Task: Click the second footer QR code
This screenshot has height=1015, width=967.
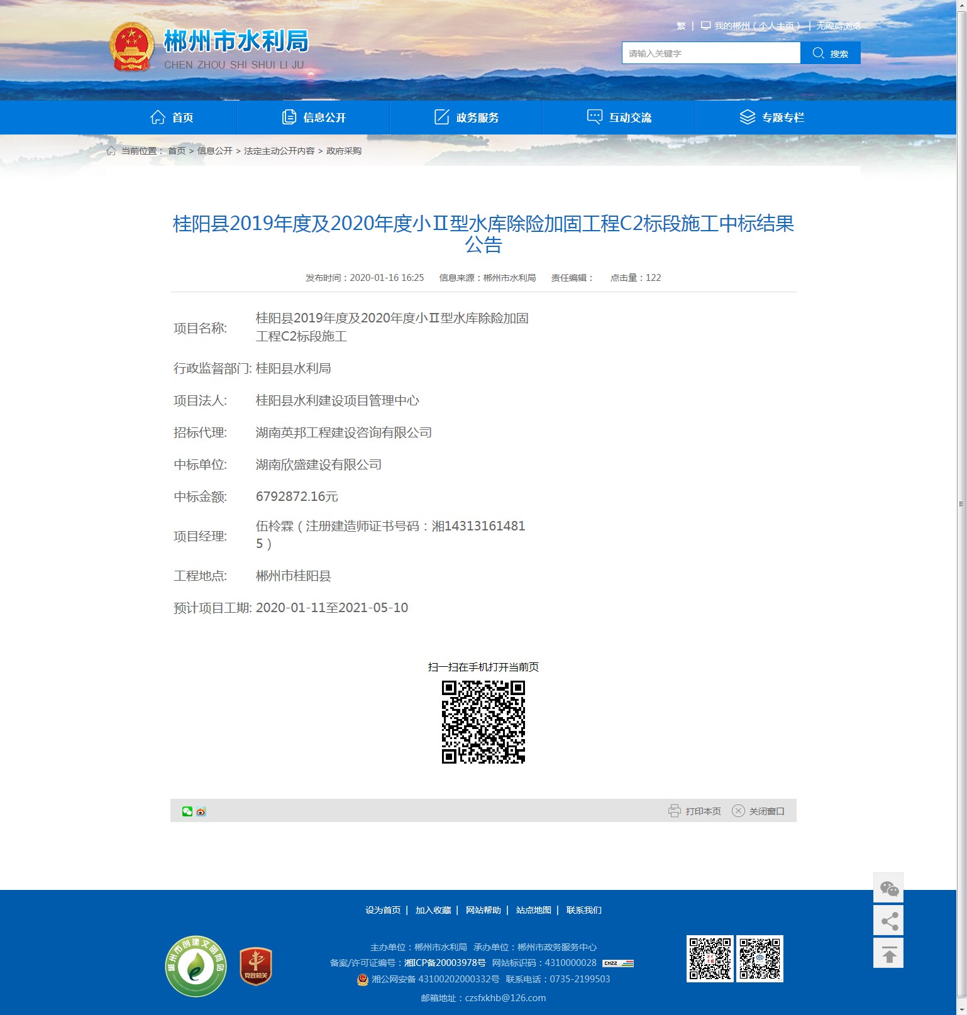Action: (760, 959)
